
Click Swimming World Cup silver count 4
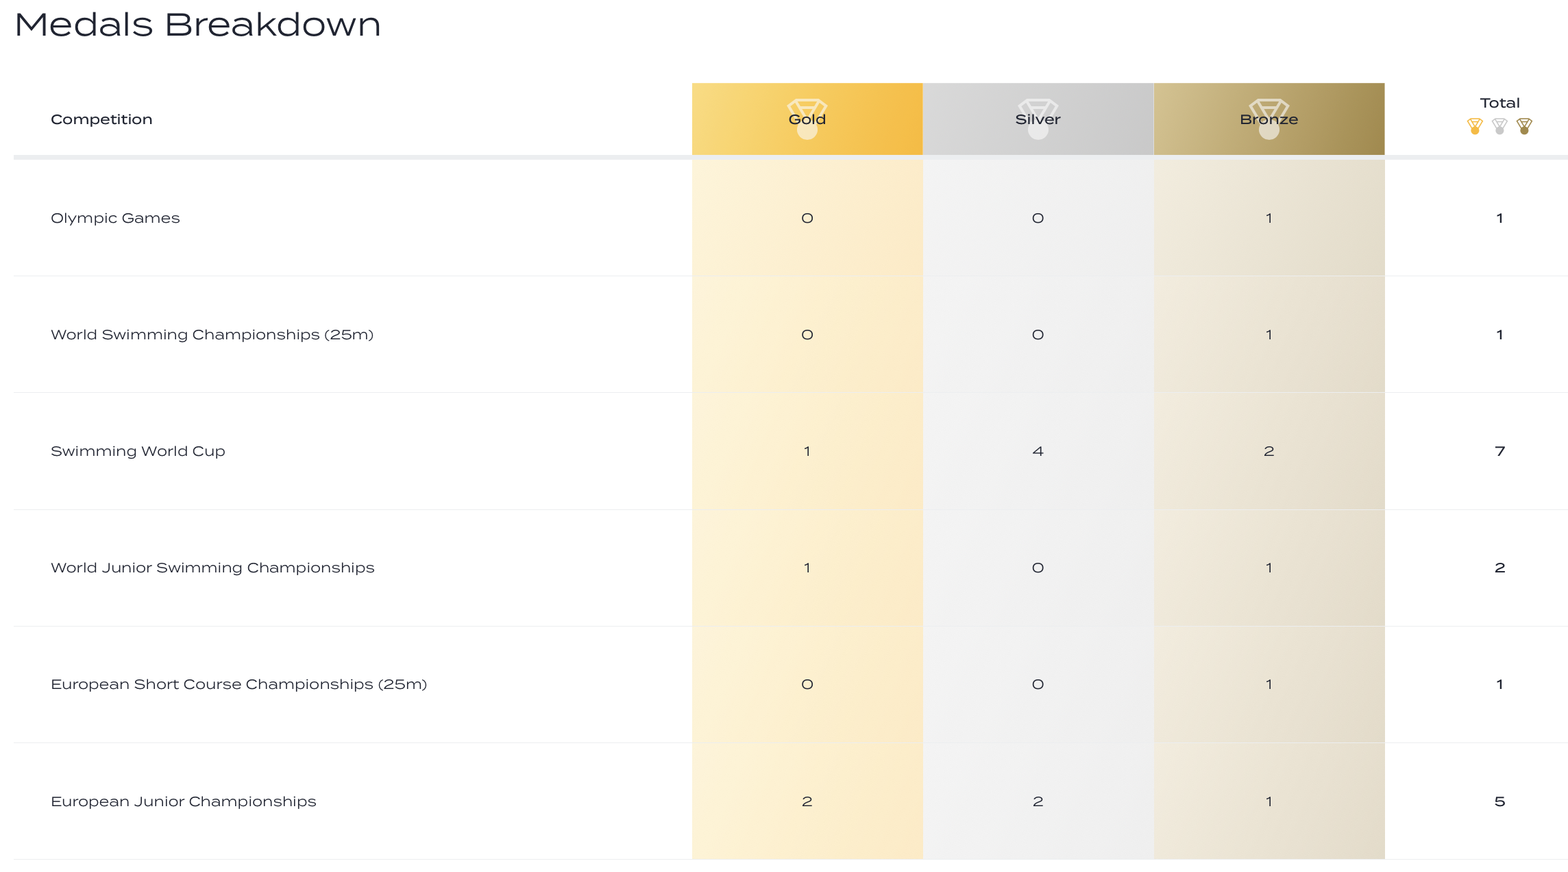point(1038,451)
